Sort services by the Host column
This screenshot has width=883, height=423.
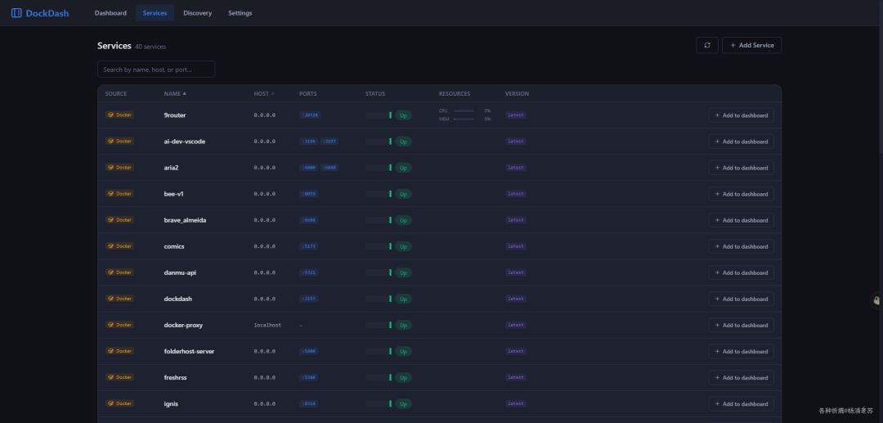tap(264, 93)
